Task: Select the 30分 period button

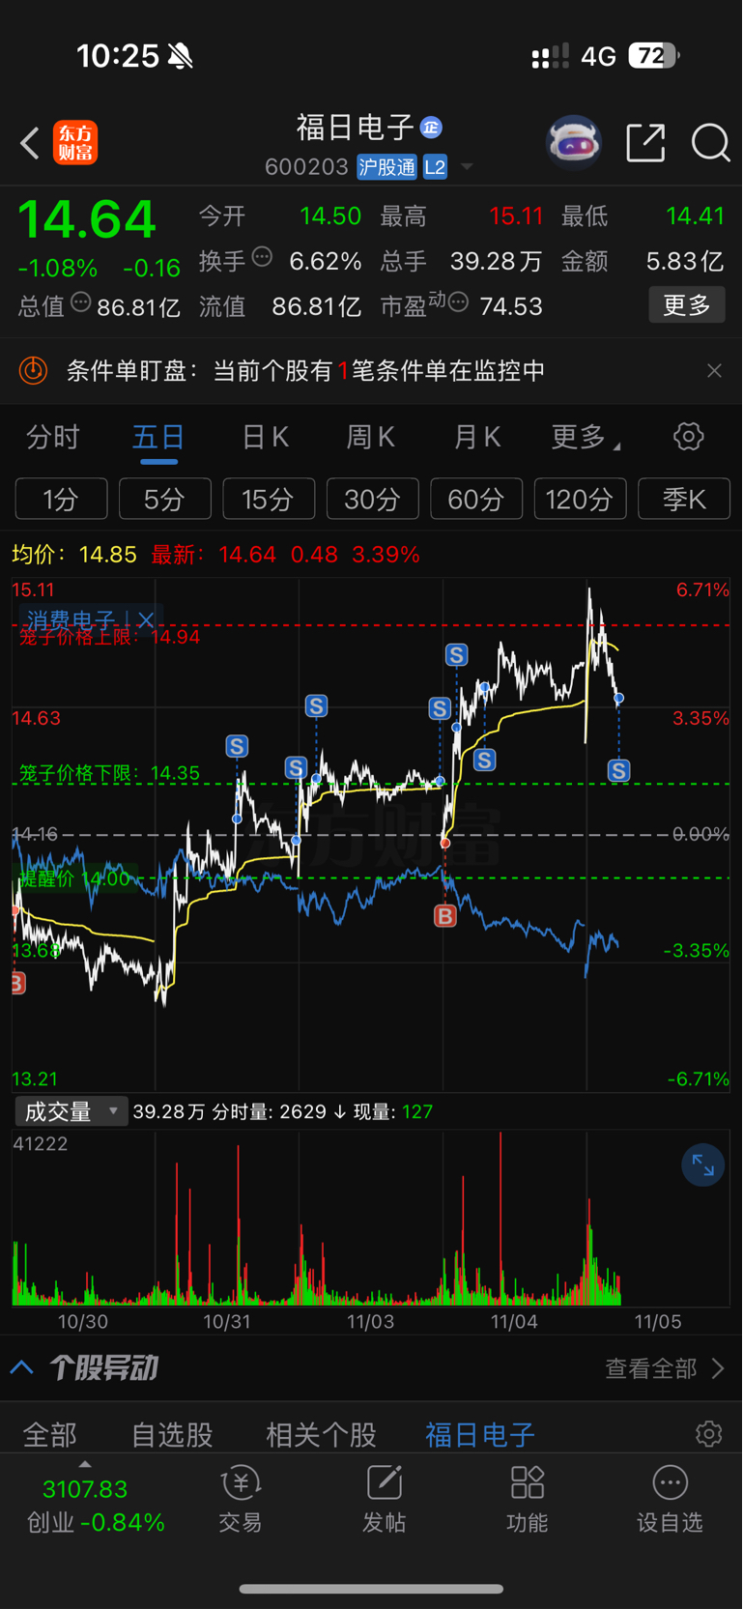Action: pyautogui.click(x=372, y=499)
